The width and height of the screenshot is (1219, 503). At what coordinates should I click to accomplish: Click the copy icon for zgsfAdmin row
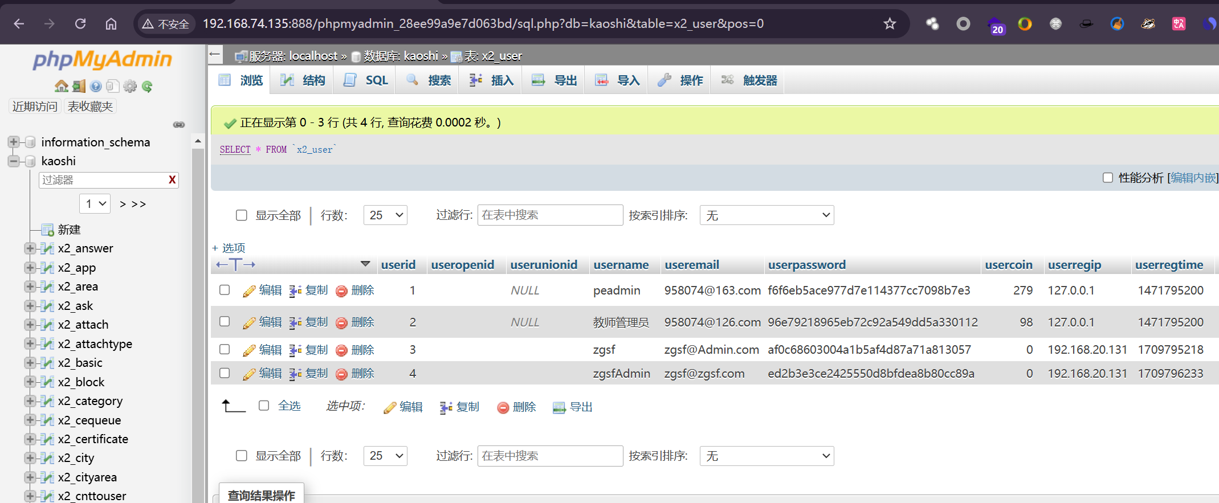295,374
